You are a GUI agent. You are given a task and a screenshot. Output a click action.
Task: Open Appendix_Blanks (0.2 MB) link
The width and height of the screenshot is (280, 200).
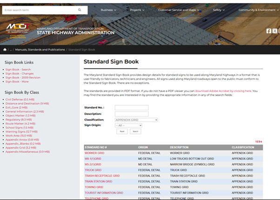click(23, 144)
